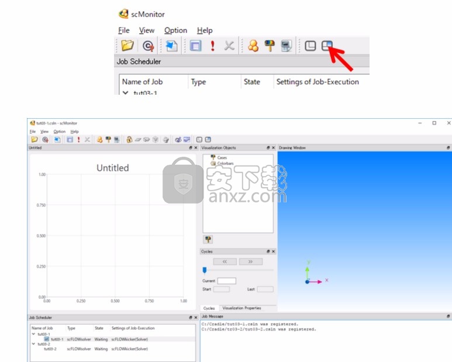Click 'State' column header in lower Job Scheduler
Image resolution: width=452 pixels, height=362 pixels.
99,328
